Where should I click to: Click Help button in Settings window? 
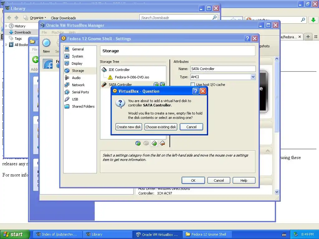point(244,180)
